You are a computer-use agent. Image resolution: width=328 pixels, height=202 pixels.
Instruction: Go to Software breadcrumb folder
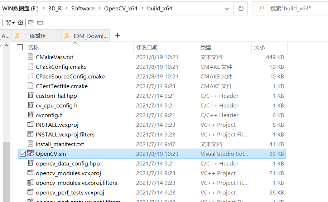click(x=83, y=8)
